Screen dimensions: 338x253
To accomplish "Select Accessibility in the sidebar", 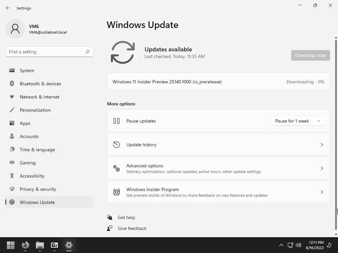I will coord(50,176).
